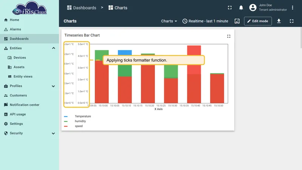Viewport: 302px width, 170px height.
Task: Collapse the Entities group chevron
Action: [x=54, y=48]
